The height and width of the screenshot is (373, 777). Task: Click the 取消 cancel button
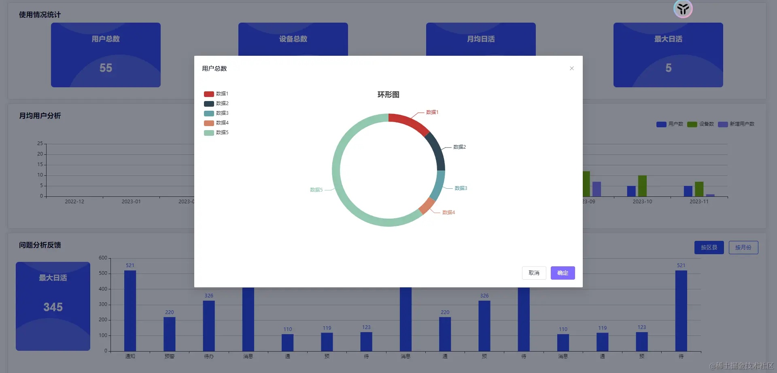click(534, 273)
